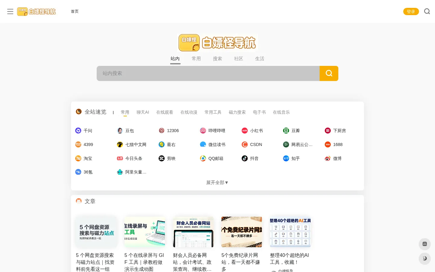Toggle dark mode with the moon button

pyautogui.click(x=425, y=258)
